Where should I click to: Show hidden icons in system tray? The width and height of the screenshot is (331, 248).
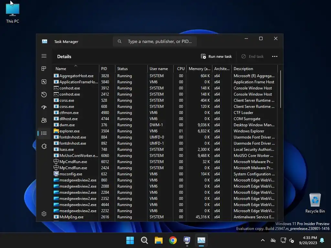[x=263, y=240]
